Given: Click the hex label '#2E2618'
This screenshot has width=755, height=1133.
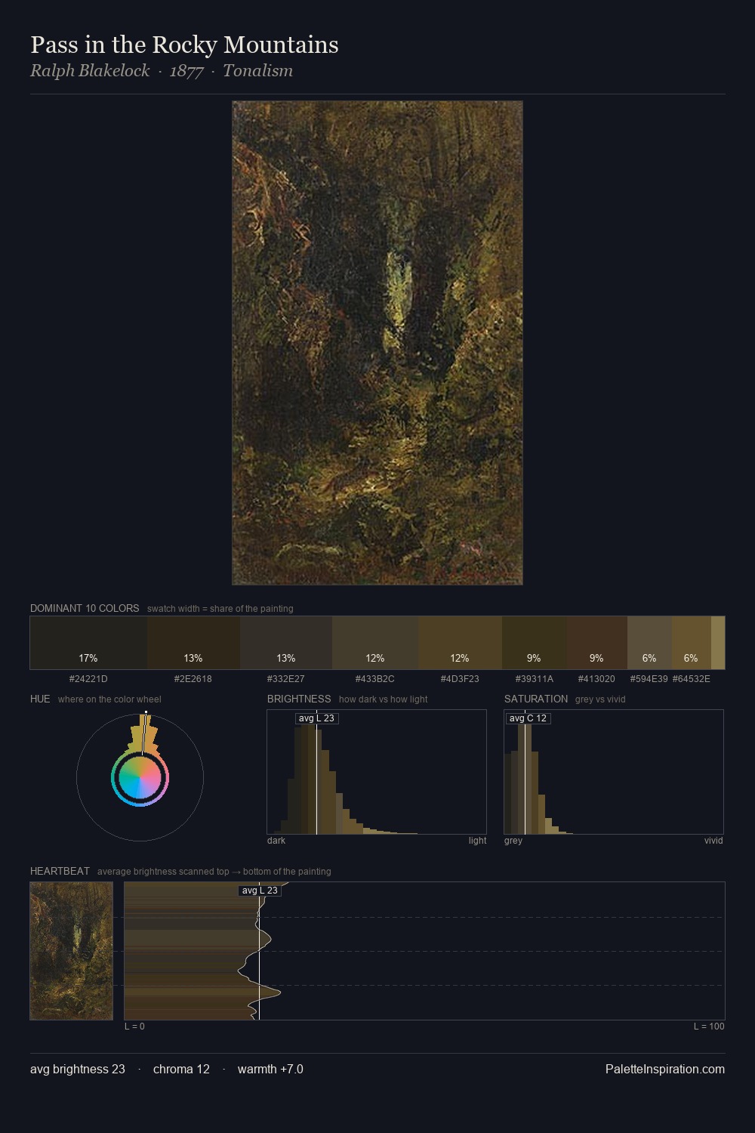Looking at the screenshot, I should tap(193, 679).
